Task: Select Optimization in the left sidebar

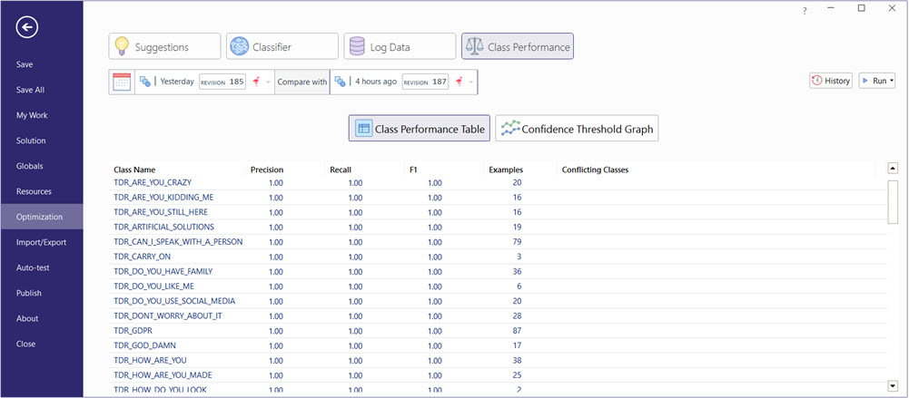Action: click(40, 217)
